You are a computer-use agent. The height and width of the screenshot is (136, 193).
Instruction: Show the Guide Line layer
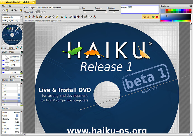3,57
